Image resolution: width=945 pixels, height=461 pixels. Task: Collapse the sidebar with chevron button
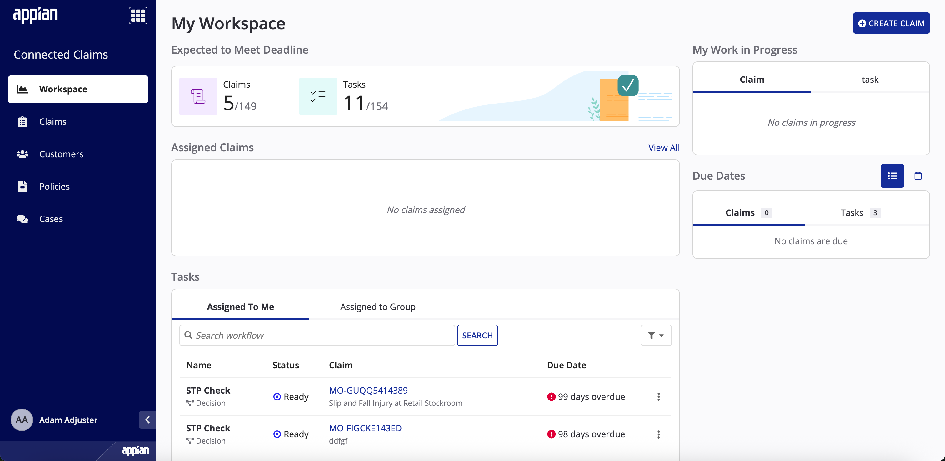pyautogui.click(x=147, y=420)
